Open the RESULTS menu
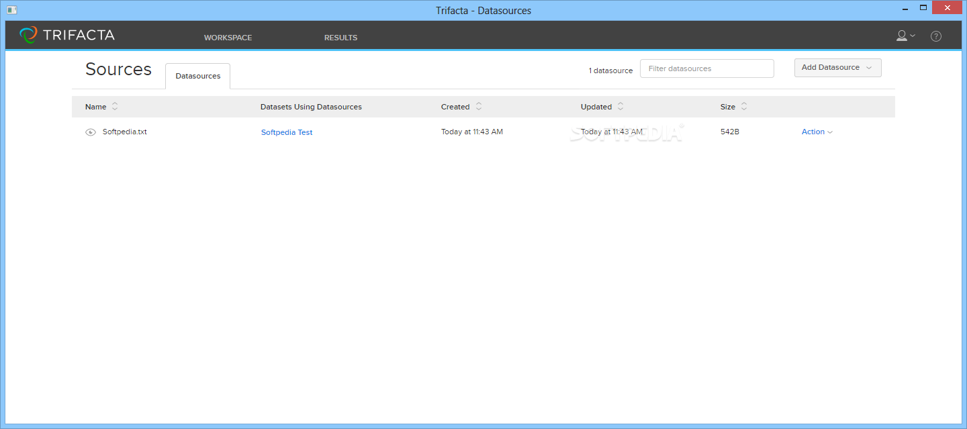Image resolution: width=967 pixels, height=429 pixels. click(340, 38)
